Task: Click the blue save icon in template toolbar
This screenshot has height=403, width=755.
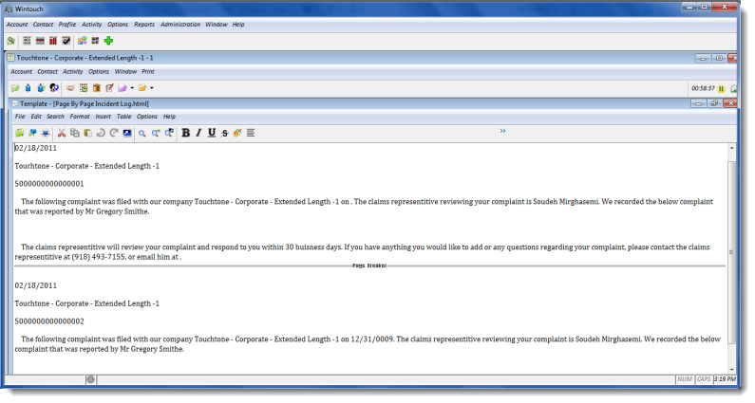Action: tap(32, 133)
